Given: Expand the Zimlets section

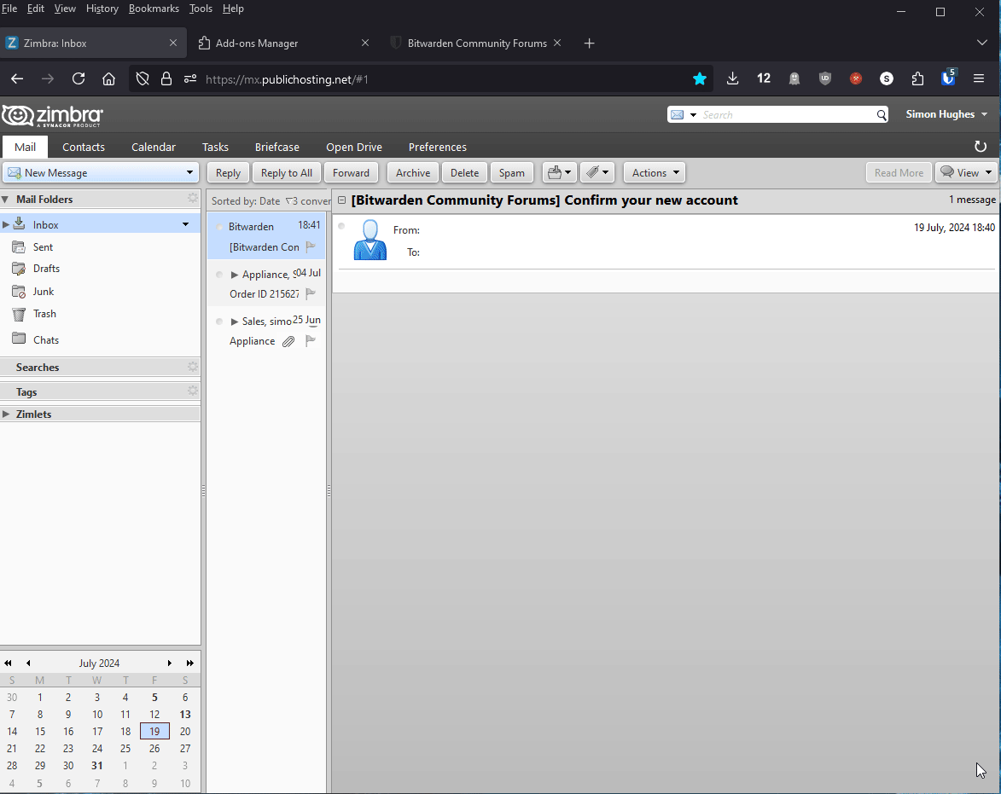Looking at the screenshot, I should (x=6, y=414).
